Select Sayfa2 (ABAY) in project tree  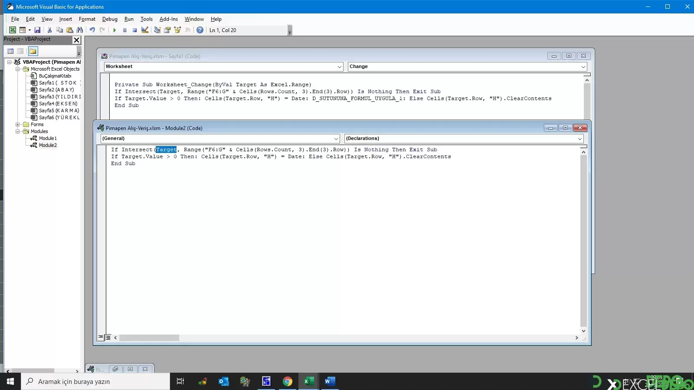(56, 90)
